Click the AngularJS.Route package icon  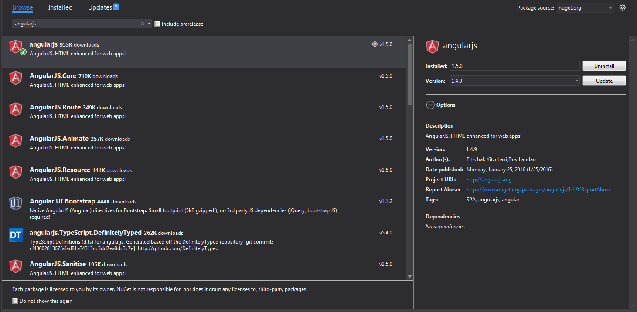click(x=16, y=109)
